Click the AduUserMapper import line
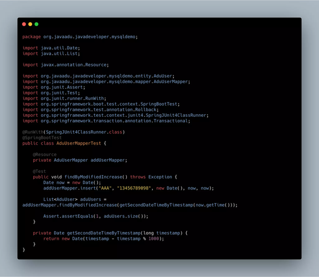This screenshot has height=277, width=319. [106, 81]
